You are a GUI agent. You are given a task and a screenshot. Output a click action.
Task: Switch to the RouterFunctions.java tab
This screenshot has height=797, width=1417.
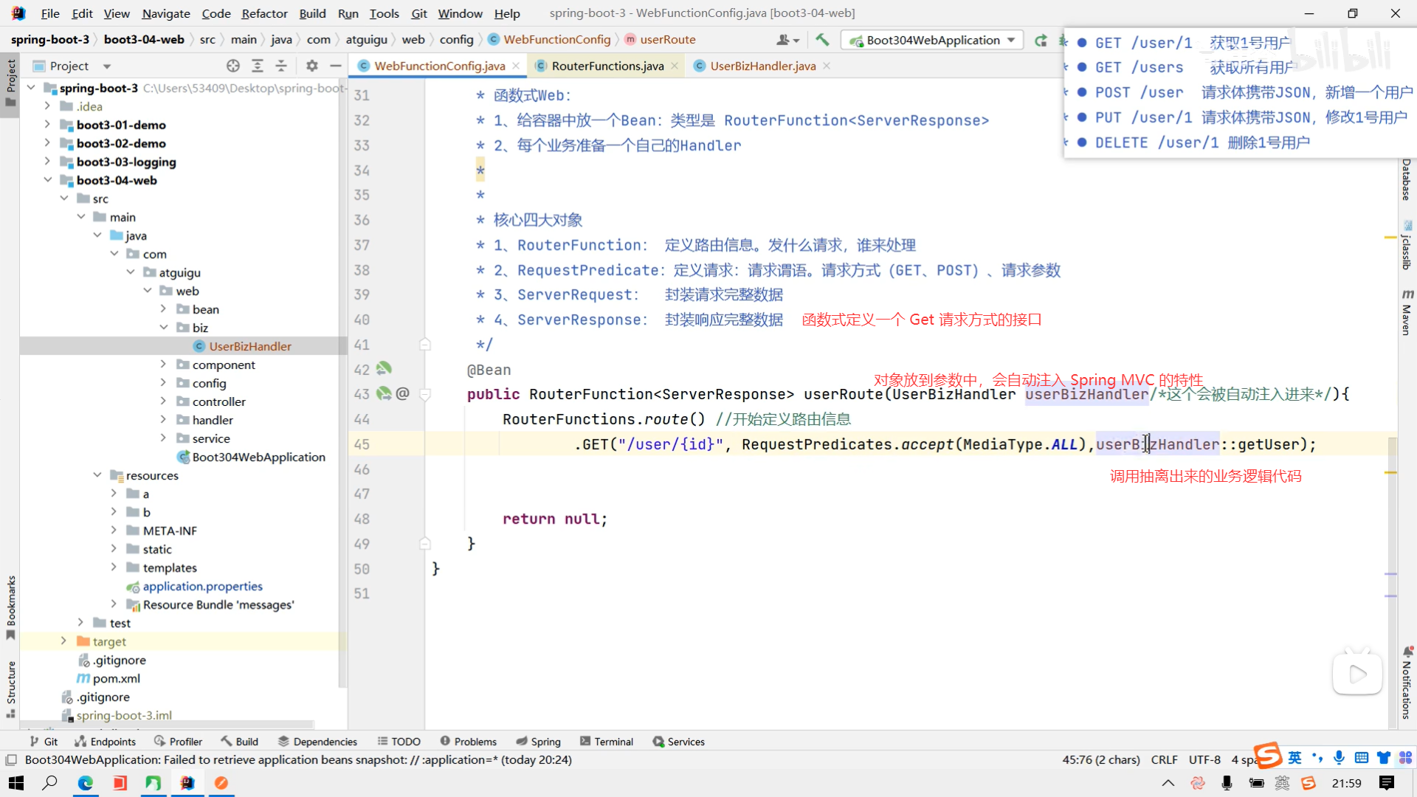(x=607, y=66)
